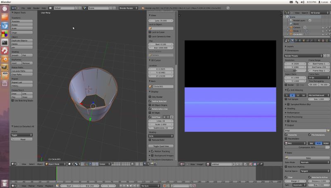Collapse the Dimensions panel
The width and height of the screenshot is (331, 188).
[x=293, y=51]
